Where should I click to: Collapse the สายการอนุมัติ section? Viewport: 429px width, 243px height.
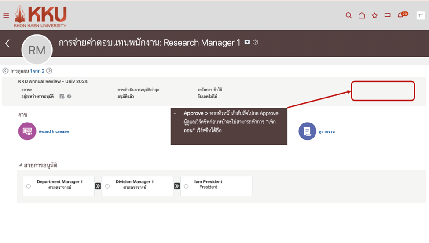pyautogui.click(x=20, y=165)
